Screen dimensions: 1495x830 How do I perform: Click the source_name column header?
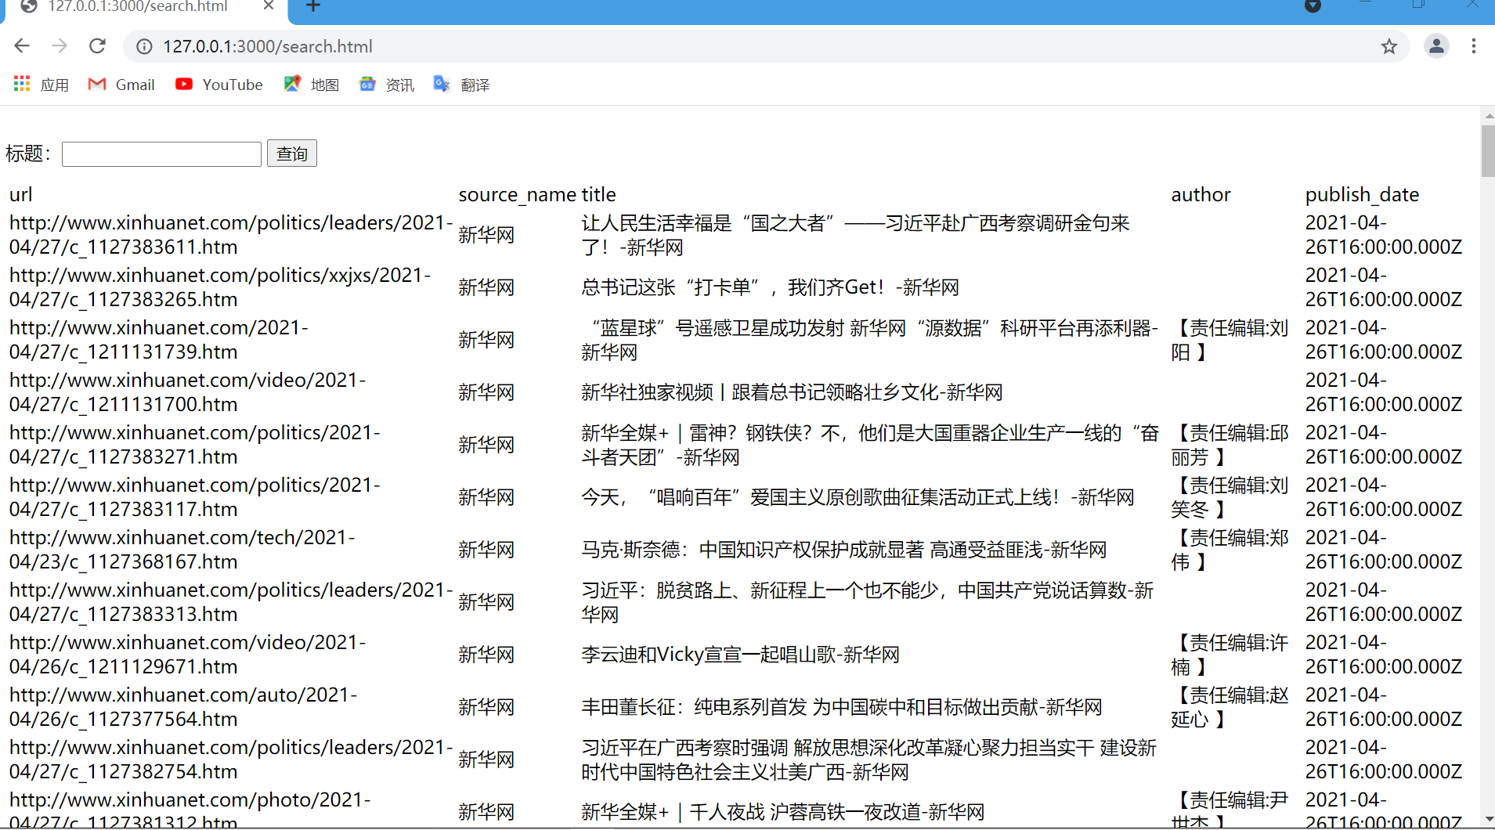coord(518,195)
